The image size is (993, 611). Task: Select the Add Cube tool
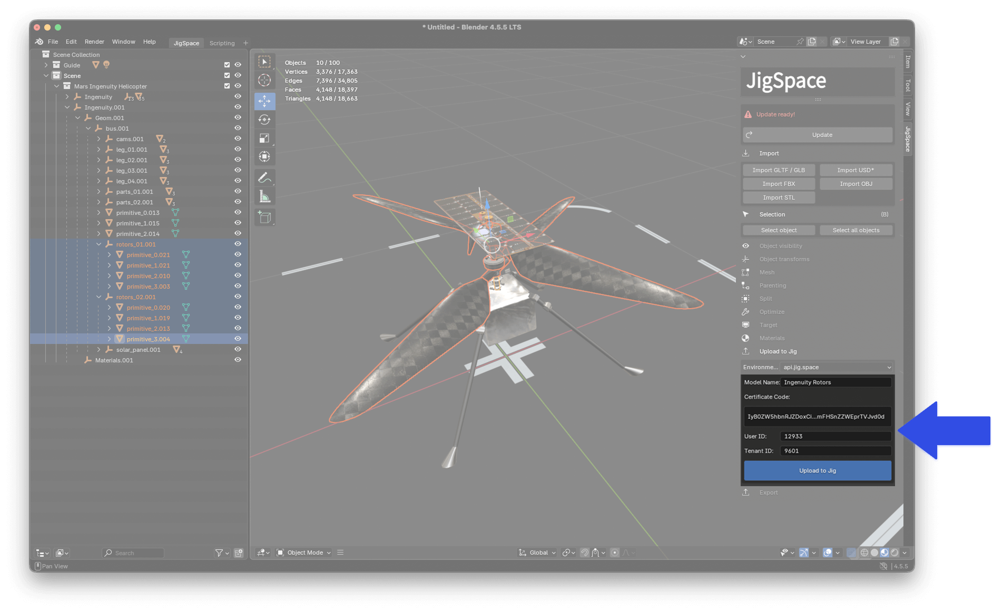(x=264, y=217)
